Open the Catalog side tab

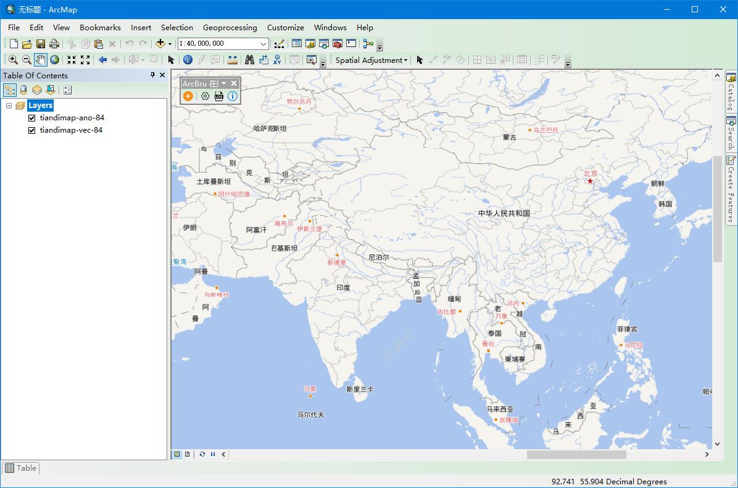[731, 91]
